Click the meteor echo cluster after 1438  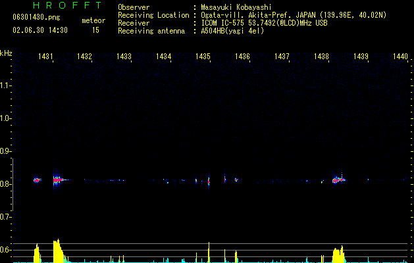pos(338,180)
